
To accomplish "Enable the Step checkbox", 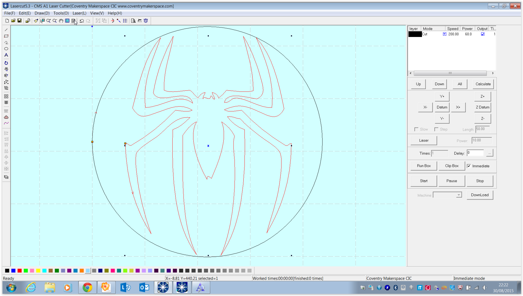I will [x=436, y=129].
